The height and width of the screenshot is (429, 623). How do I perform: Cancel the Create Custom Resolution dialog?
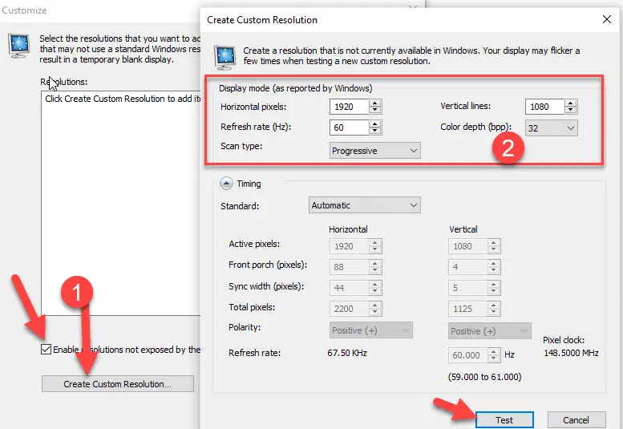[x=576, y=419]
